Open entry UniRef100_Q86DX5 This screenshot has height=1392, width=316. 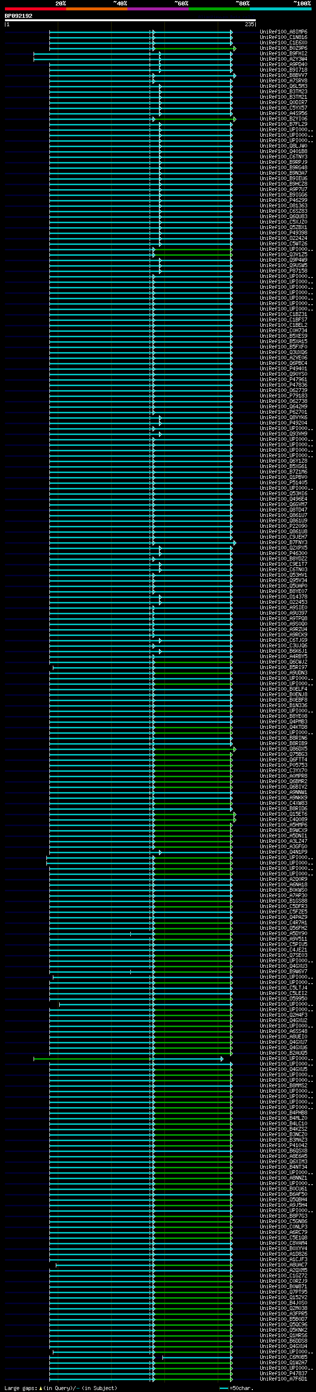click(283, 749)
